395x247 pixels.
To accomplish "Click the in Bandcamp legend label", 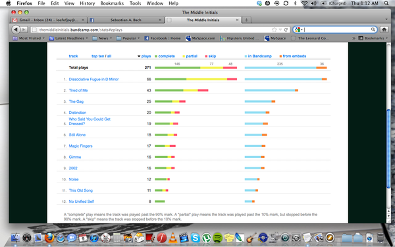I will click(x=260, y=56).
